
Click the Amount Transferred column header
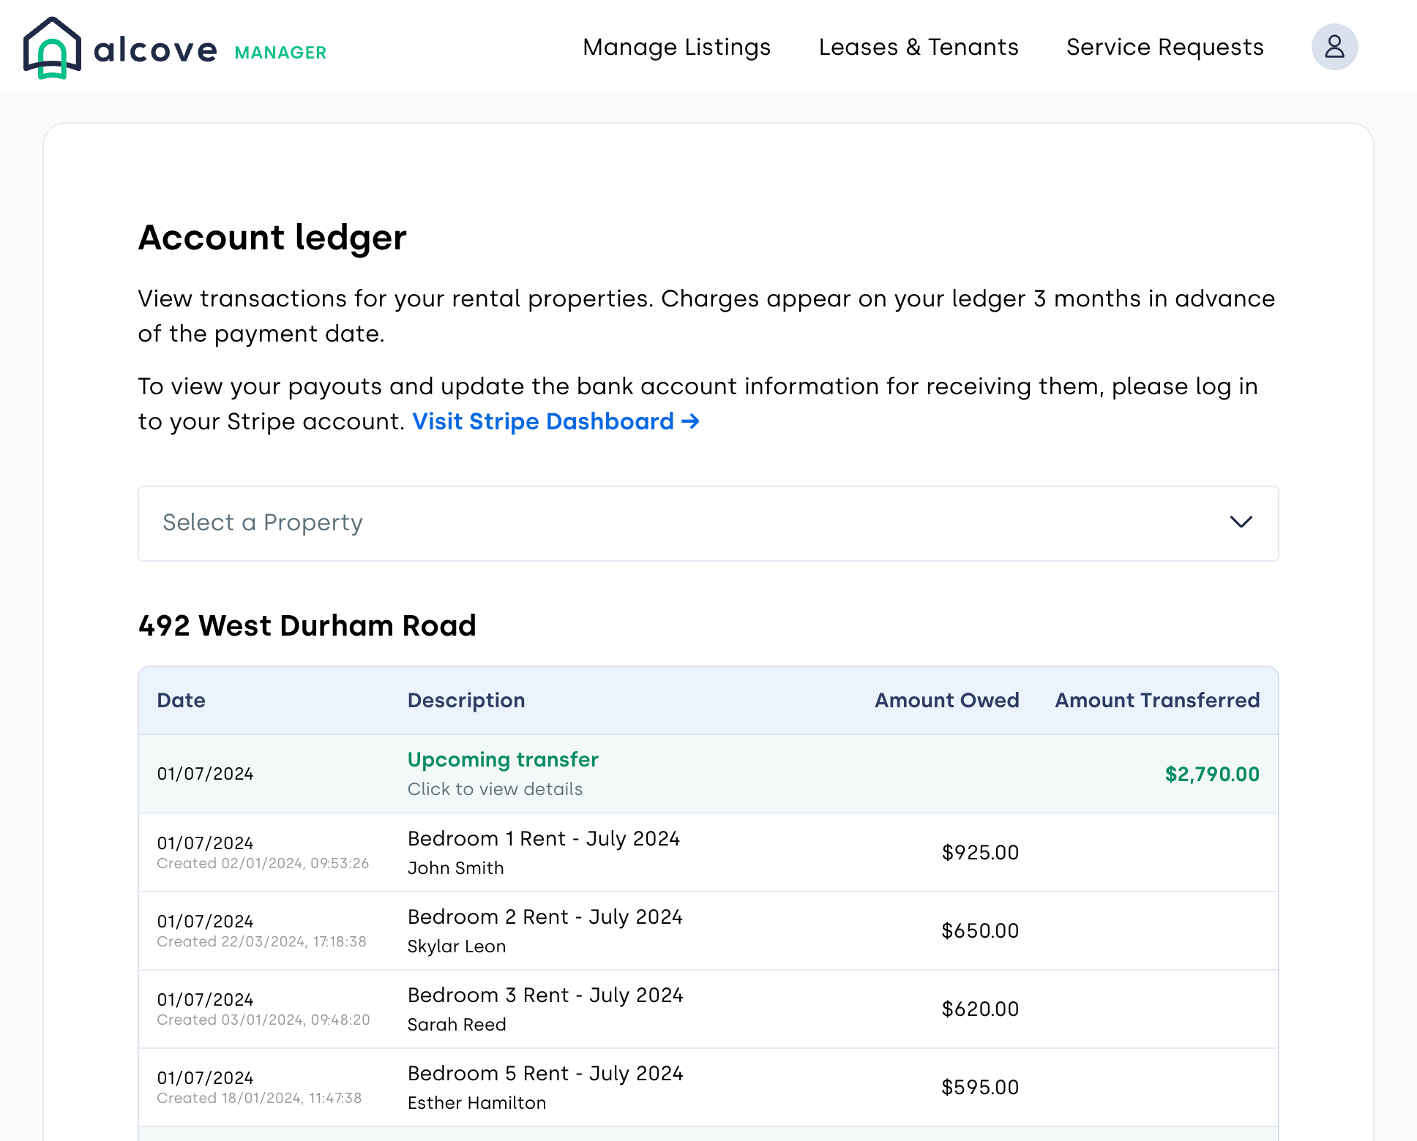1156,701
